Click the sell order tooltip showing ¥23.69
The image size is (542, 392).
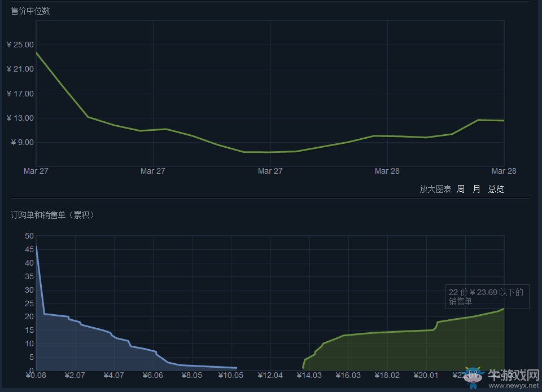click(x=487, y=297)
